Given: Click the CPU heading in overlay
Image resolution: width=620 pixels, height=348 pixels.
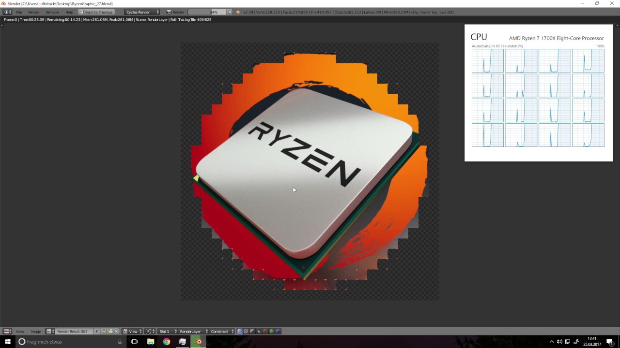Looking at the screenshot, I should pyautogui.click(x=479, y=37).
